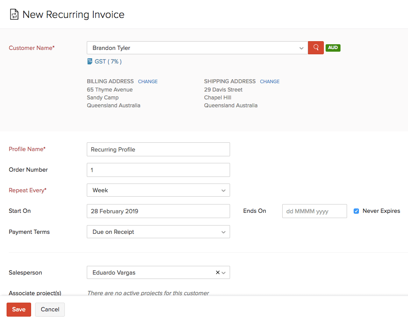This screenshot has width=408, height=321.
Task: Clear the selected salesperson Eduardo Vargas
Action: click(217, 272)
